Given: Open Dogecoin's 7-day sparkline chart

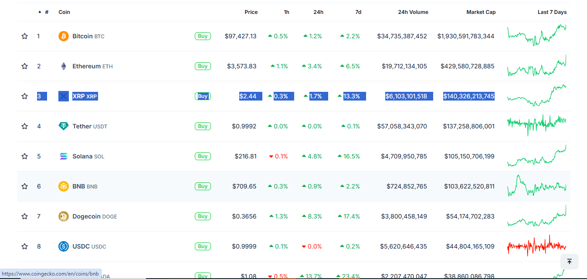Looking at the screenshot, I should click(x=537, y=215).
